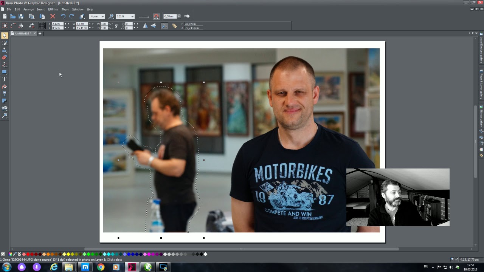Select the Selector arrow tool
This screenshot has width=484, height=272.
[x=5, y=35]
